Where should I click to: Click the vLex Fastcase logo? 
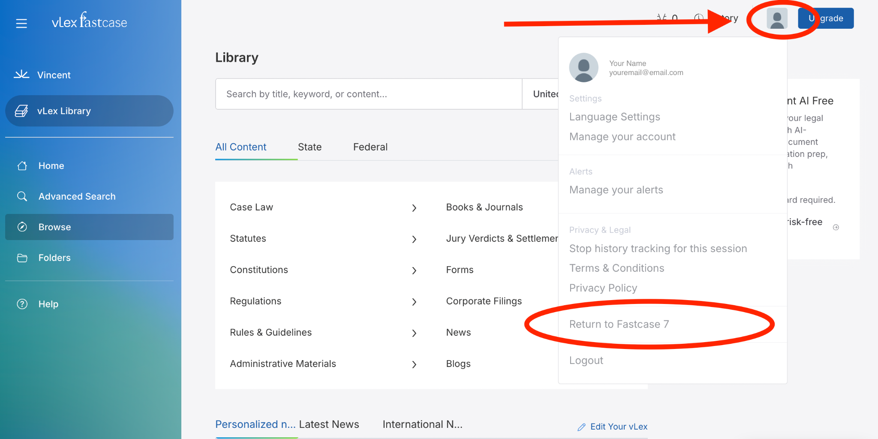(89, 21)
